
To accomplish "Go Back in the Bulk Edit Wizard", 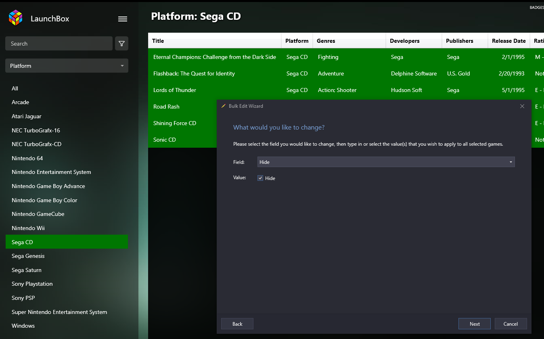I will pos(237,324).
